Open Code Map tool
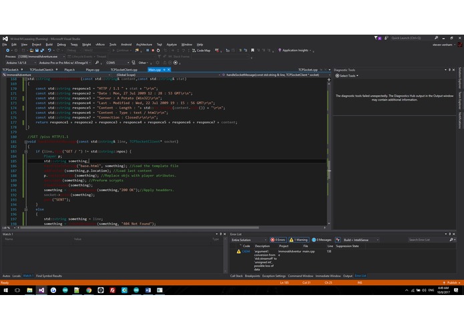This screenshot has width=464, height=329. pyautogui.click(x=201, y=51)
